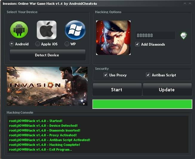This screenshot has width=195, height=159.
Task: Click the 'Hacking Complete!' console line
Action: pos(44,145)
